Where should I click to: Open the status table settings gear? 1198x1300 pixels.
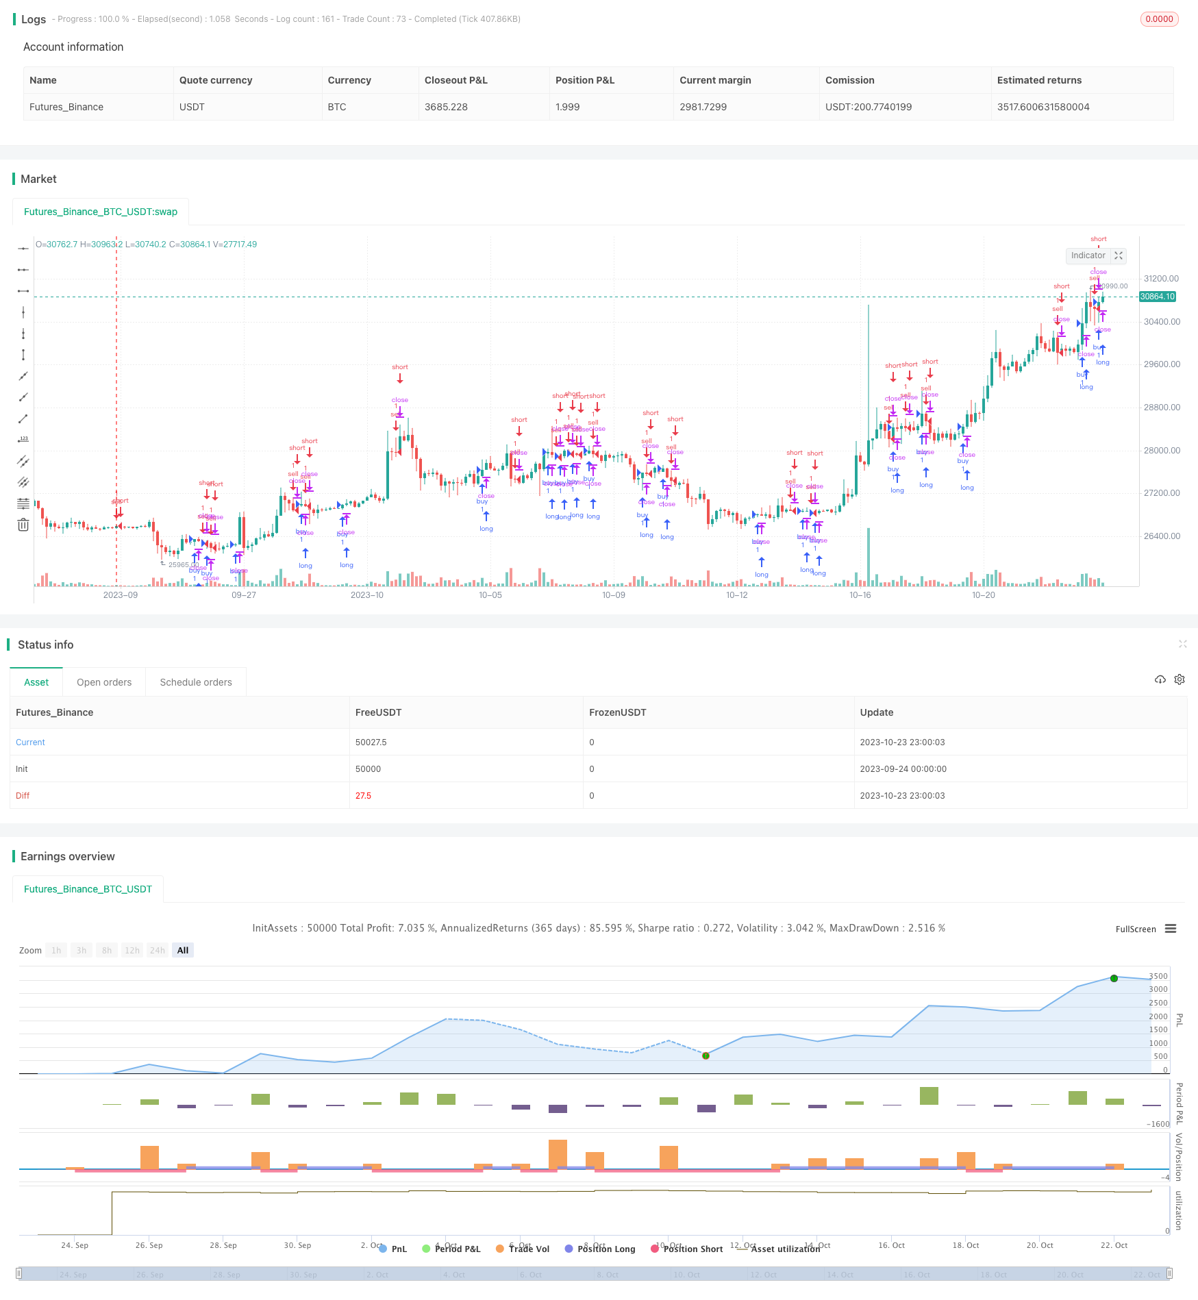(1180, 679)
